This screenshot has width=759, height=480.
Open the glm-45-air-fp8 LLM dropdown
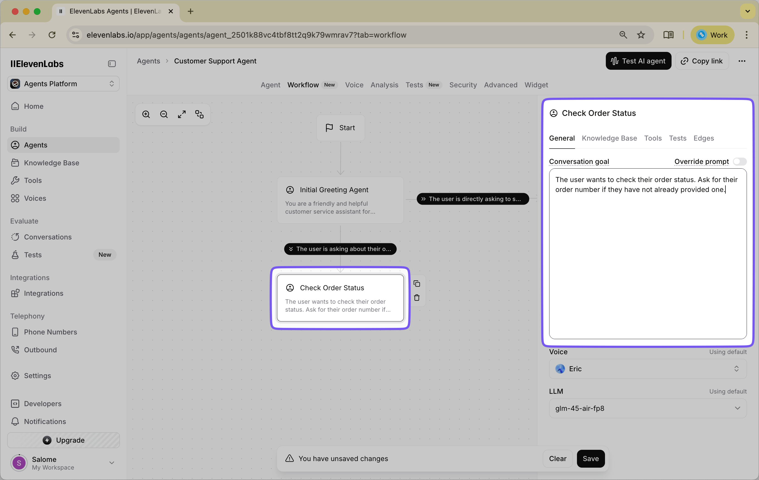(647, 408)
